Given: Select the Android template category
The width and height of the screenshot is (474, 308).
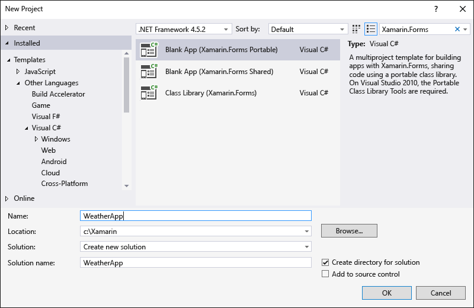Looking at the screenshot, I should pos(54,162).
